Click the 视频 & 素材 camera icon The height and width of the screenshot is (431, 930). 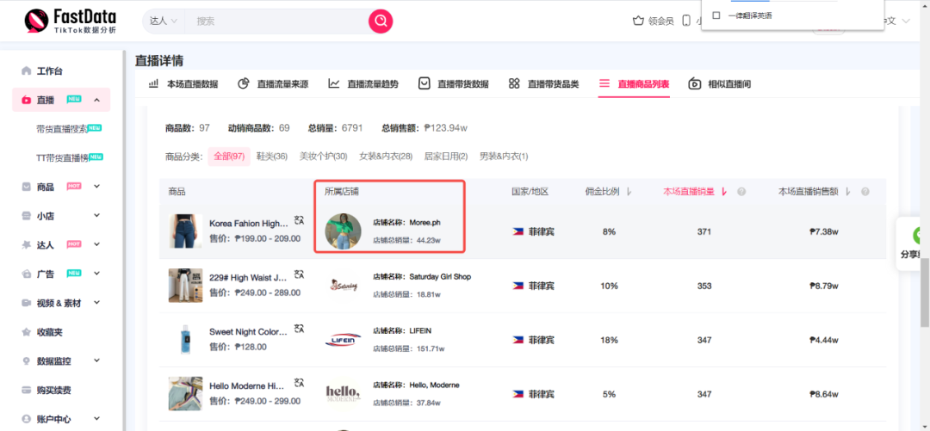[26, 303]
